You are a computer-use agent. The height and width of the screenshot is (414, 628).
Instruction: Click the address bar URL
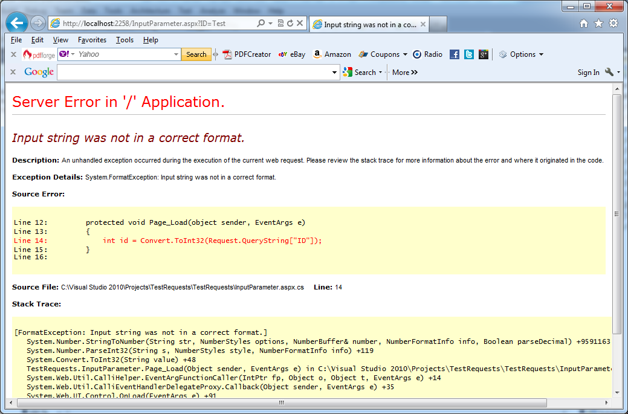point(144,24)
